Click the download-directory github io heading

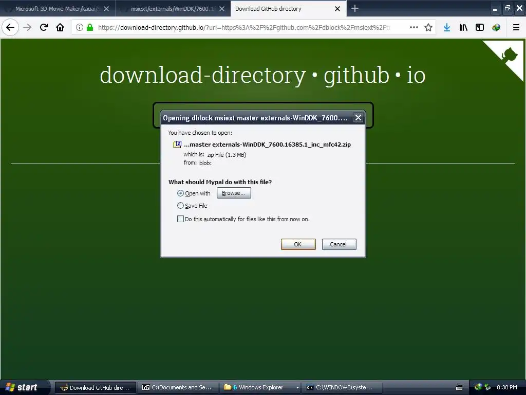click(262, 75)
